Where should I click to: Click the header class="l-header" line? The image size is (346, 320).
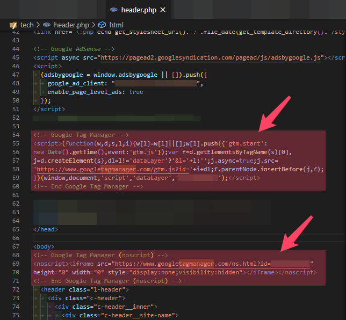(85, 289)
